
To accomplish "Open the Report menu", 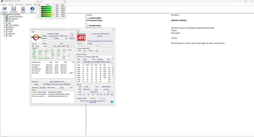I will (11, 4).
